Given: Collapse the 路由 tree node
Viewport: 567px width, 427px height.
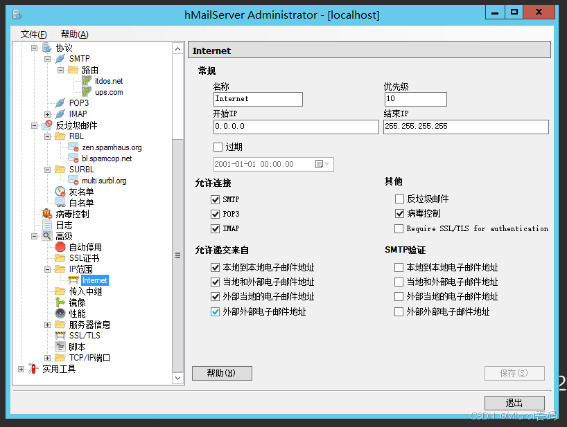Looking at the screenshot, I should (60, 70).
